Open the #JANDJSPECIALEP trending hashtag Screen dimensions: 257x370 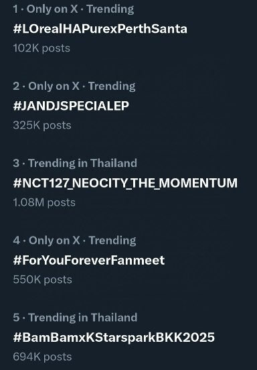coord(71,106)
